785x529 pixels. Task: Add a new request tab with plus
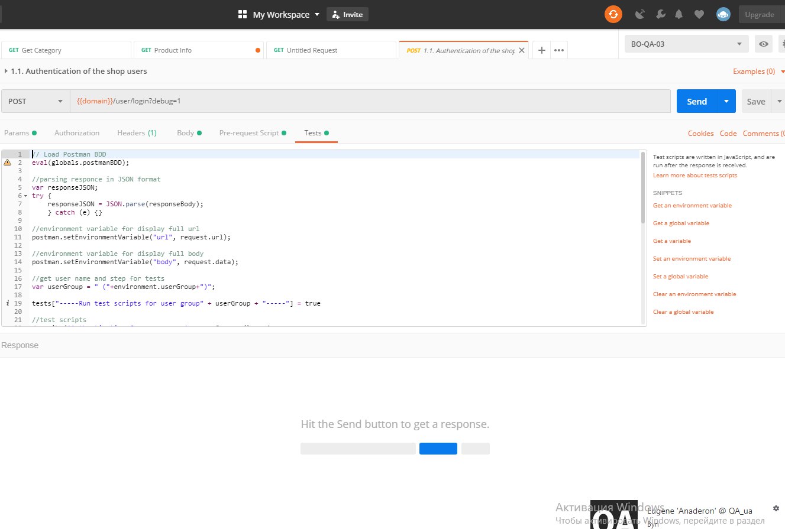click(x=541, y=50)
